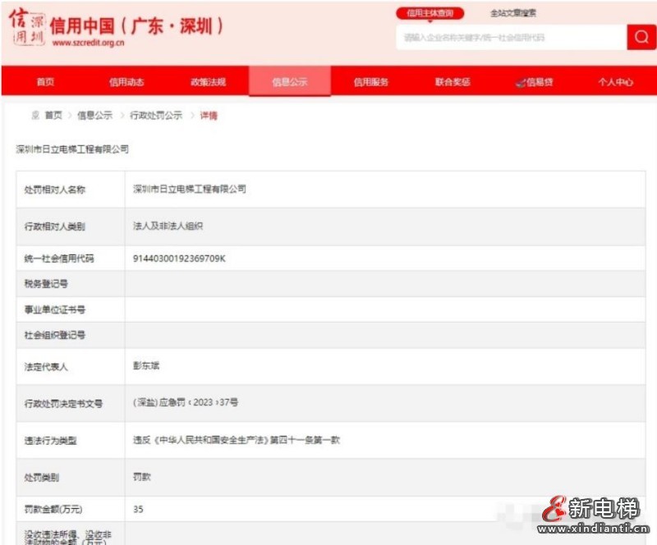
Task: Switch to 全站文章搜索 search mode
Action: [x=513, y=13]
